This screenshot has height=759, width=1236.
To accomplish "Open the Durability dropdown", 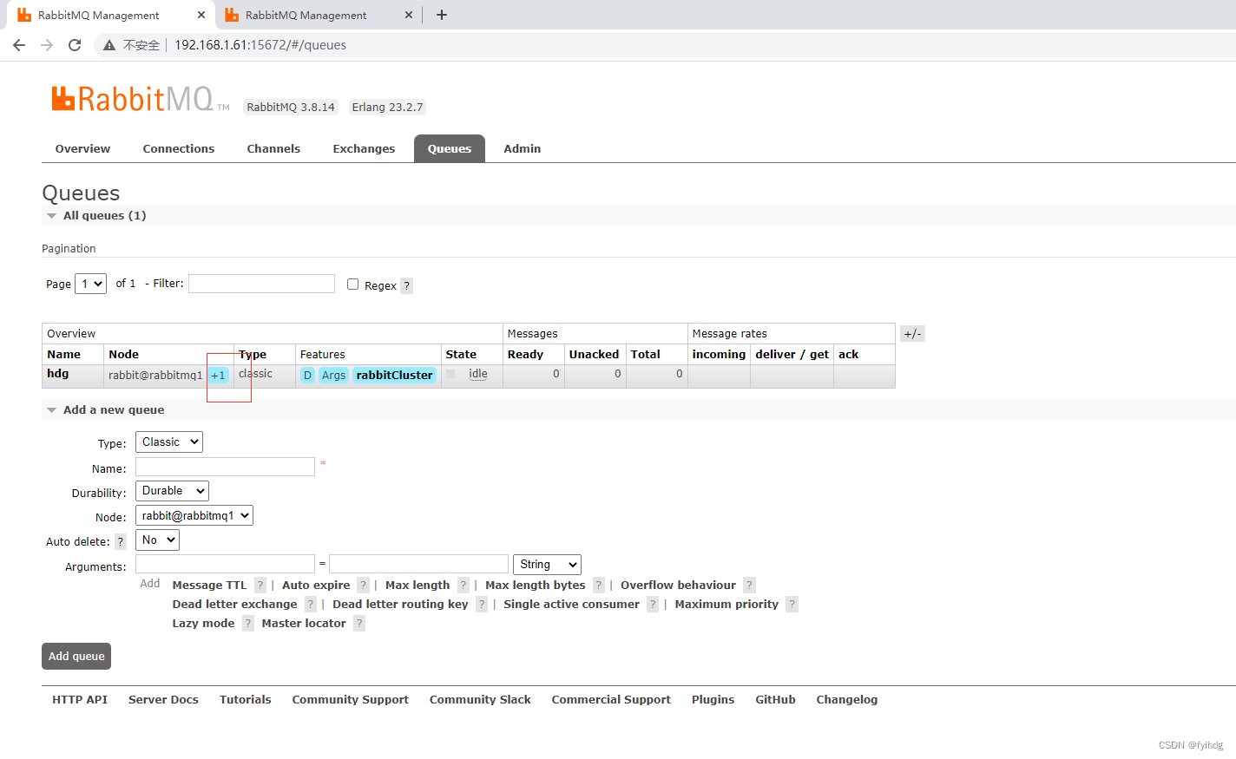I will [x=172, y=491].
